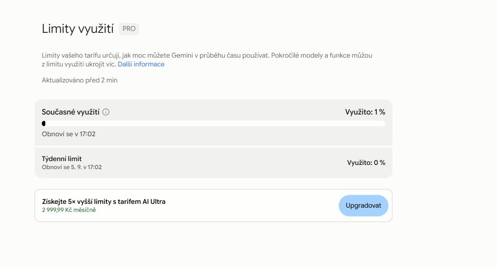Click the Současné využití title

coord(71,112)
